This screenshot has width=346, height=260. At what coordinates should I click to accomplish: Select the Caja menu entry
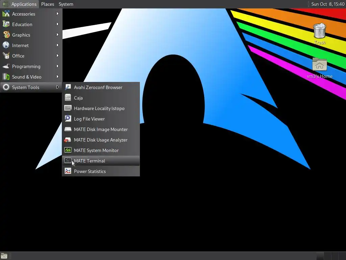tap(101, 98)
